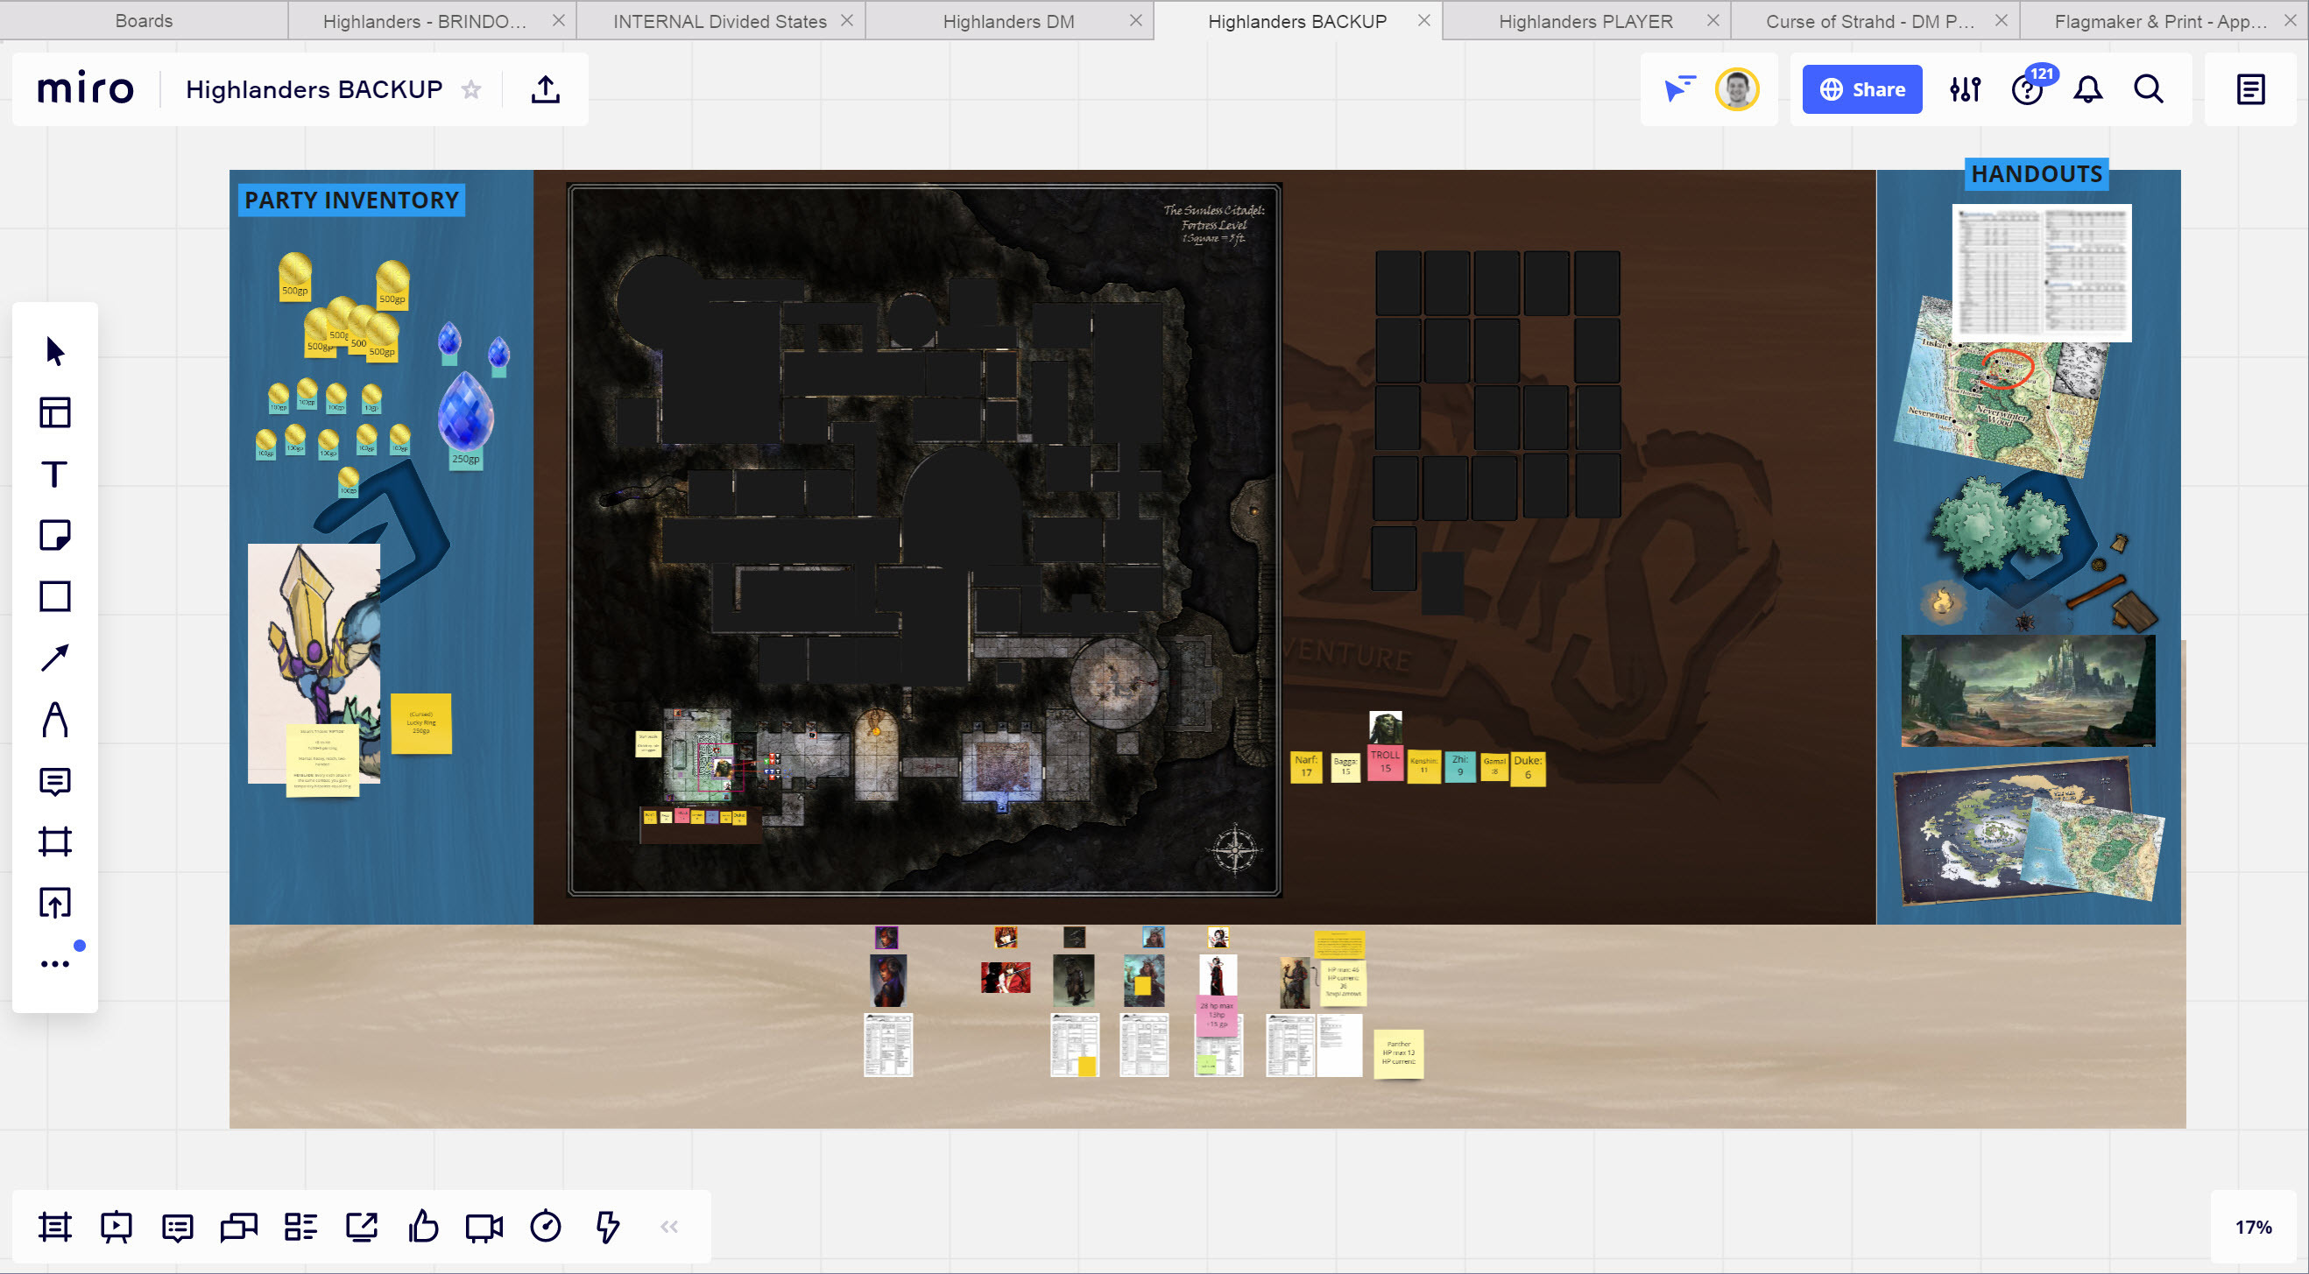The image size is (2309, 1274).
Task: Click the zoom level 17%
Action: click(x=2253, y=1227)
